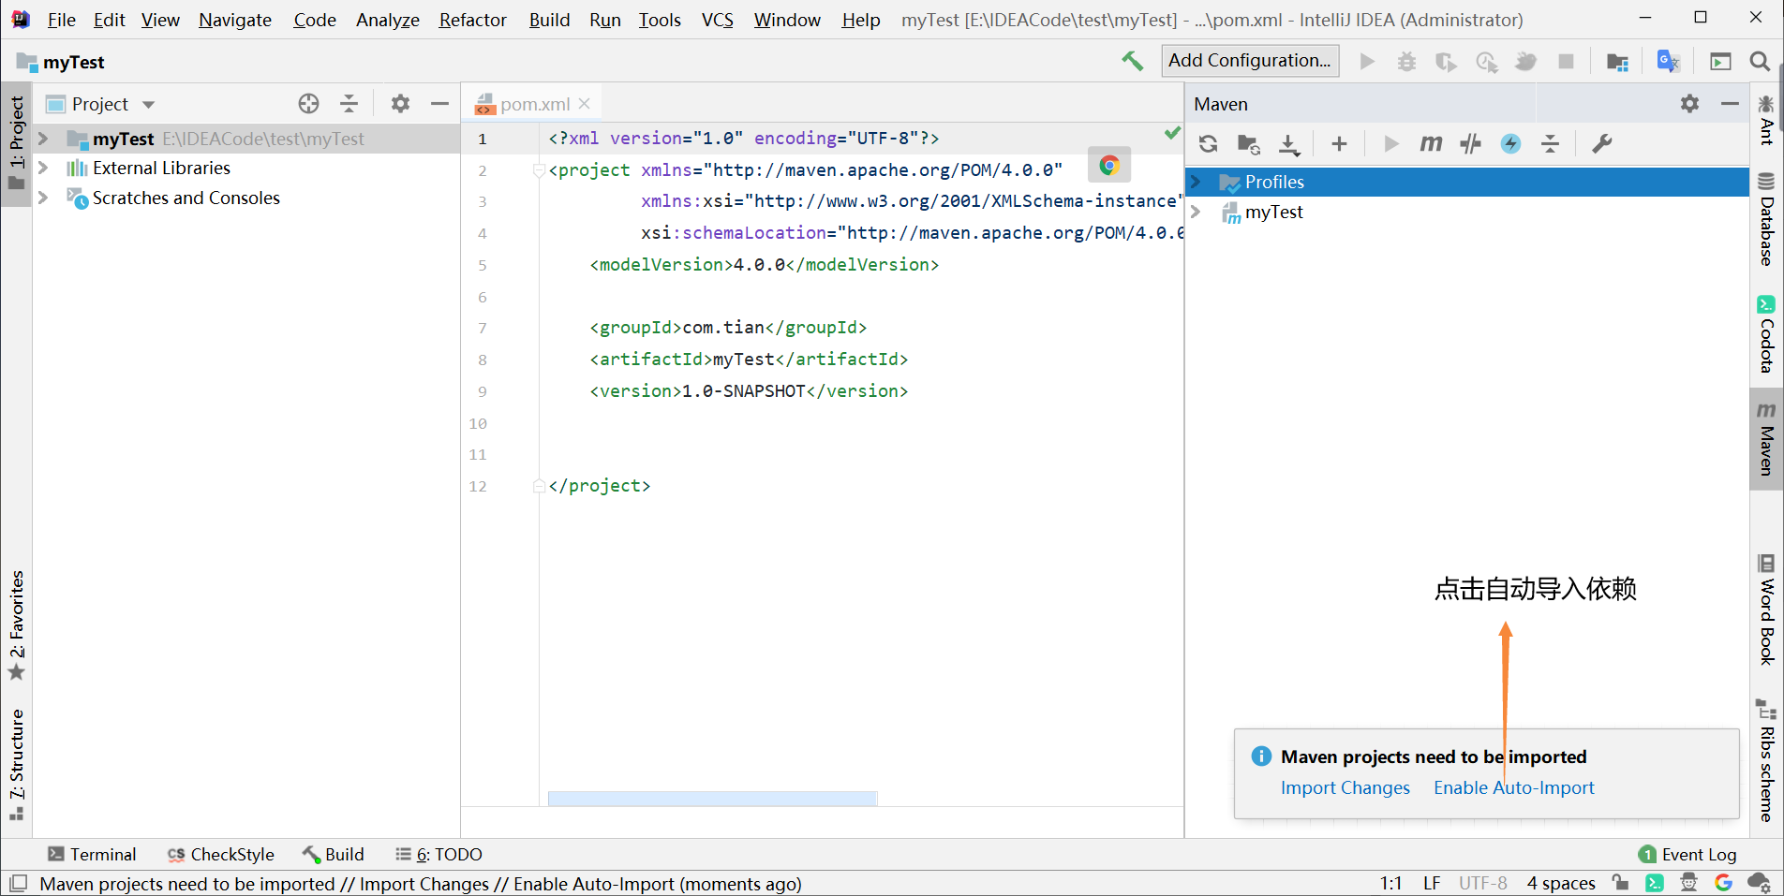Open Project Structure icon
The width and height of the screenshot is (1784, 896).
pyautogui.click(x=1617, y=62)
